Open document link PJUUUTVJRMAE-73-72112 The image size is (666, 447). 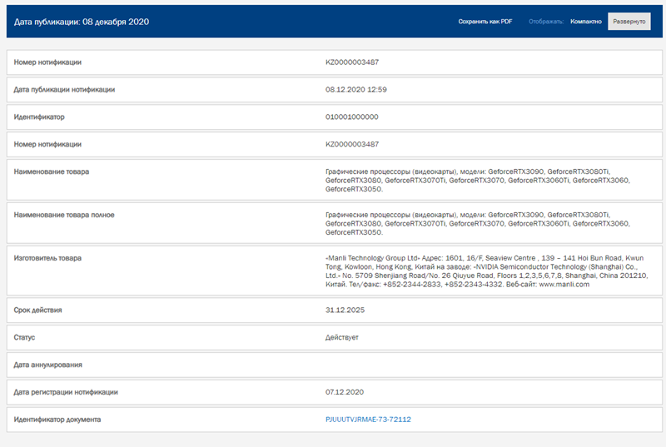368,420
